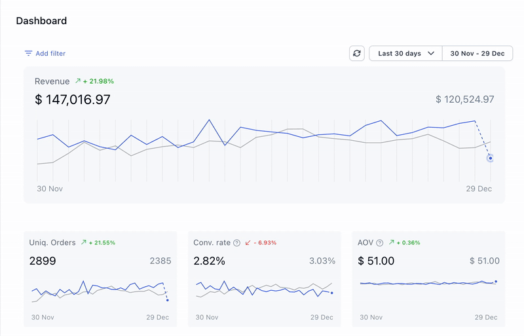Open the 30 Nov - 29 Dec date picker

(477, 54)
